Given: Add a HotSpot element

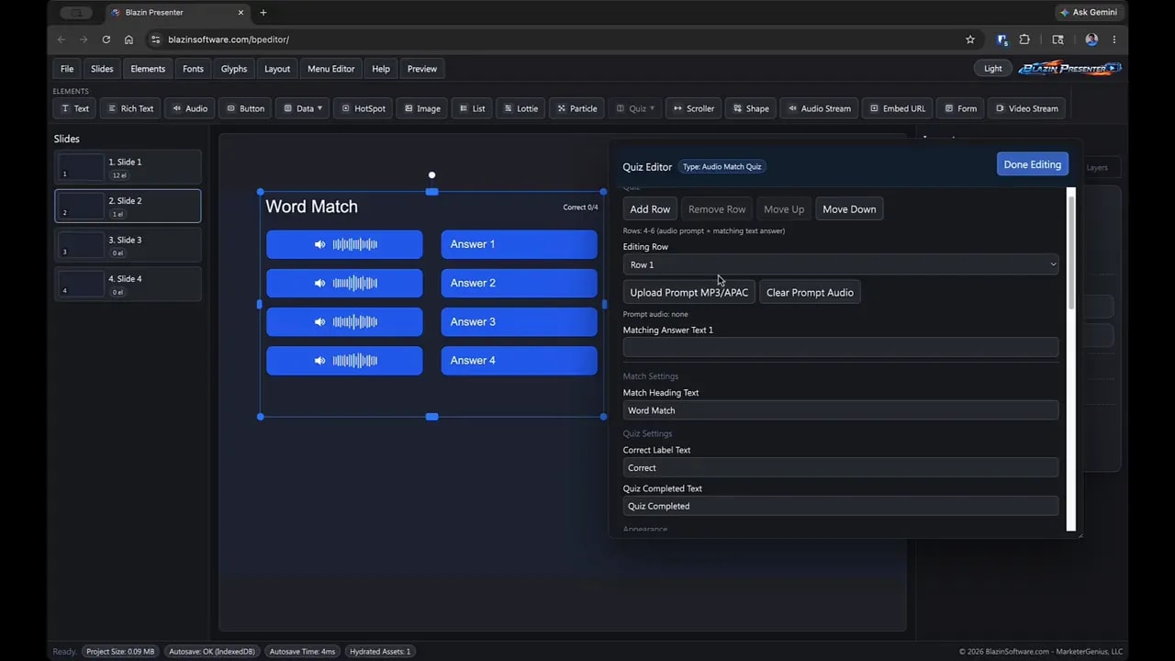Looking at the screenshot, I should [x=364, y=108].
